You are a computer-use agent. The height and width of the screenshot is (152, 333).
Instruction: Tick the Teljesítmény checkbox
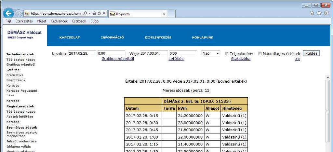point(227,54)
